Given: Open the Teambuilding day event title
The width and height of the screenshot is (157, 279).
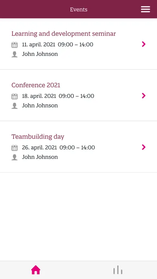Looking at the screenshot, I should [38, 137].
